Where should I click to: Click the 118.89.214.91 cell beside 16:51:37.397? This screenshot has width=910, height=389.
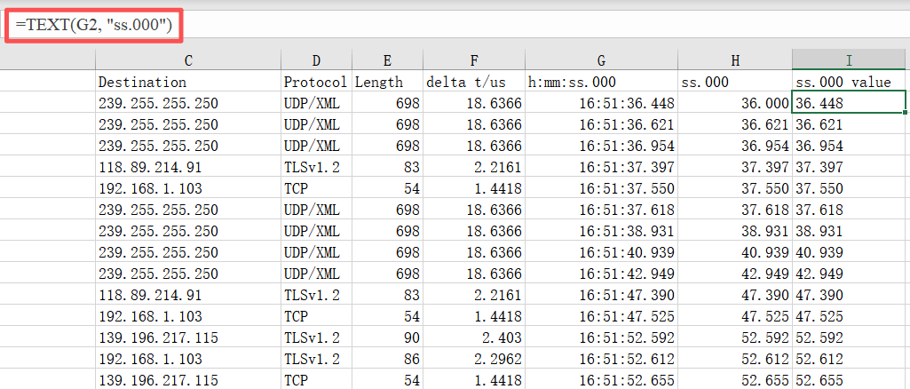tap(188, 167)
